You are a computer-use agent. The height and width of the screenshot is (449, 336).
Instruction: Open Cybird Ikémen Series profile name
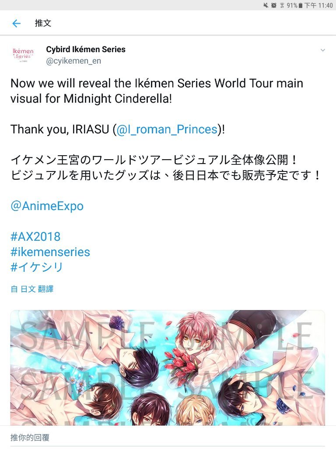click(86, 49)
